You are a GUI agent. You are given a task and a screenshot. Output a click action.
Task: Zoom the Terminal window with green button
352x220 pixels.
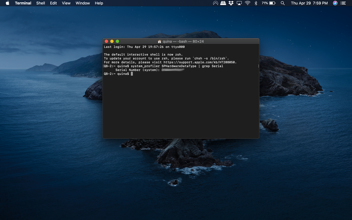pyautogui.click(x=117, y=41)
